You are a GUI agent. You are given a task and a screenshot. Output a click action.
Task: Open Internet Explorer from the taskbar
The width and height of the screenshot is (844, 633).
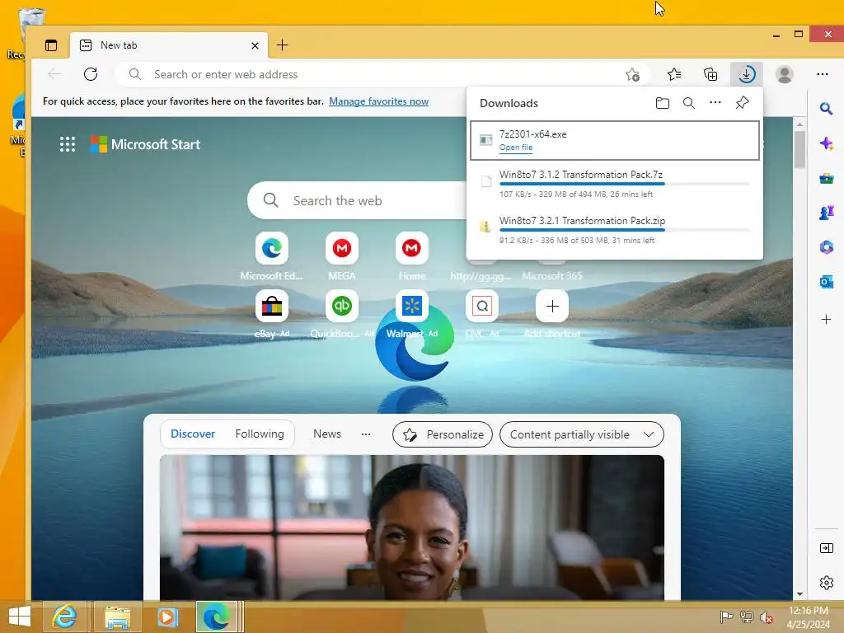(x=64, y=617)
